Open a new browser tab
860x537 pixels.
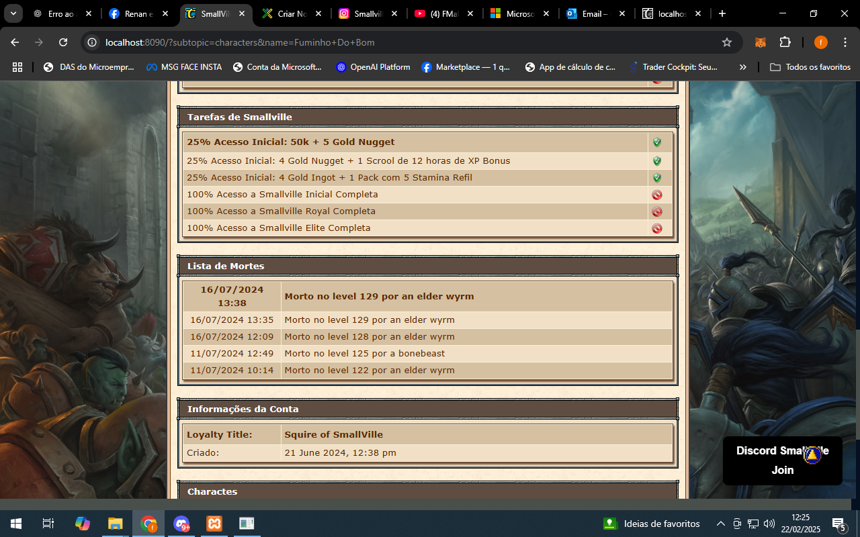click(x=722, y=13)
